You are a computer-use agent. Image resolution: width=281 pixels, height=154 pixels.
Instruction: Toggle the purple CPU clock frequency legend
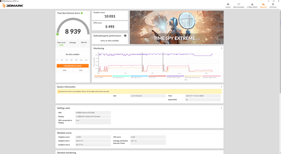[x=175, y=77]
